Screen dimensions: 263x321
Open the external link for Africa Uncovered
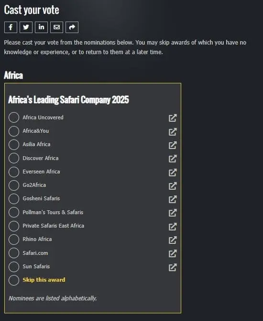pyautogui.click(x=173, y=118)
